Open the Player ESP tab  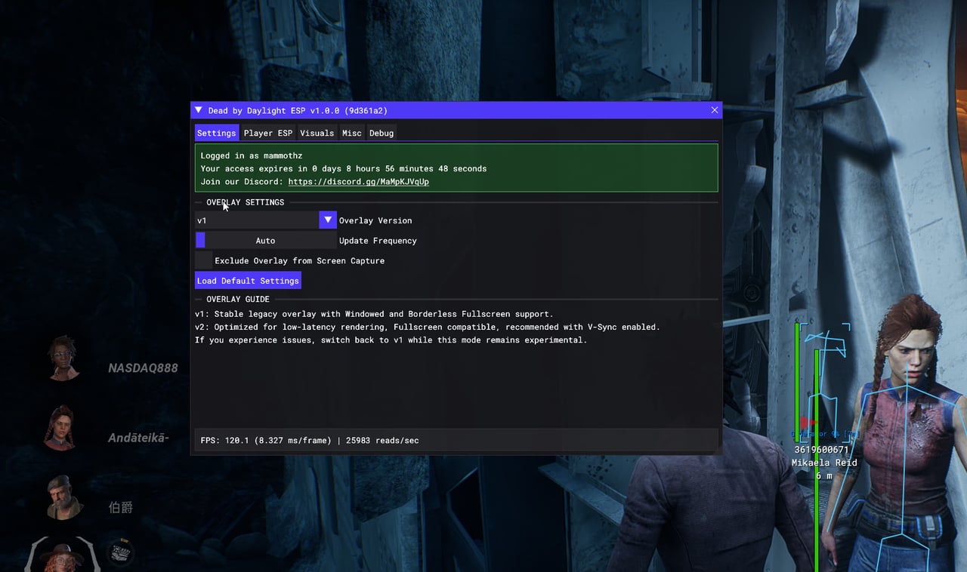(268, 133)
